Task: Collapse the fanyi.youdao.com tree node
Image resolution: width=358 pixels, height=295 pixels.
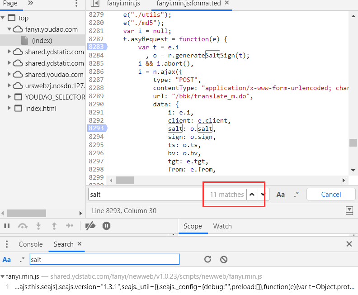Action: (9, 29)
